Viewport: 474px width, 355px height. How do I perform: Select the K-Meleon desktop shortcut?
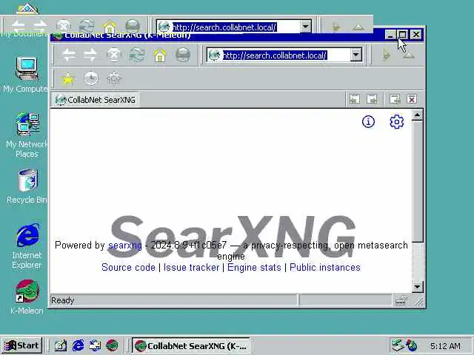click(27, 297)
